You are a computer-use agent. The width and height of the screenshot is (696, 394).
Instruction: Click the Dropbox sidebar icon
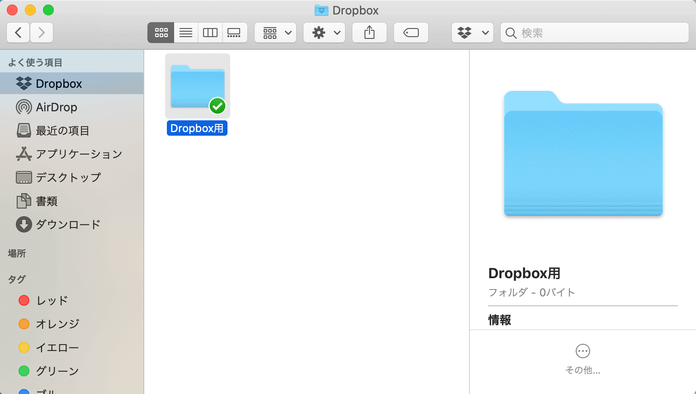pos(24,84)
